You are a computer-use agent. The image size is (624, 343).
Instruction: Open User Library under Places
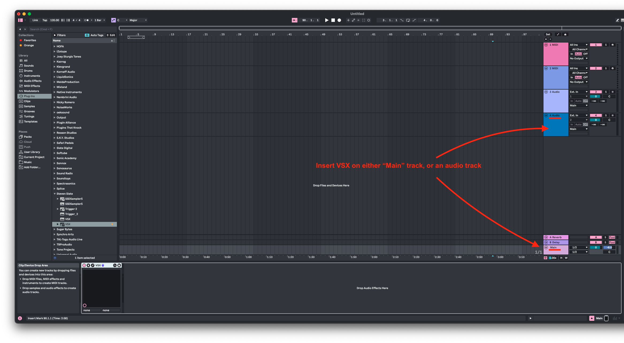click(x=32, y=152)
